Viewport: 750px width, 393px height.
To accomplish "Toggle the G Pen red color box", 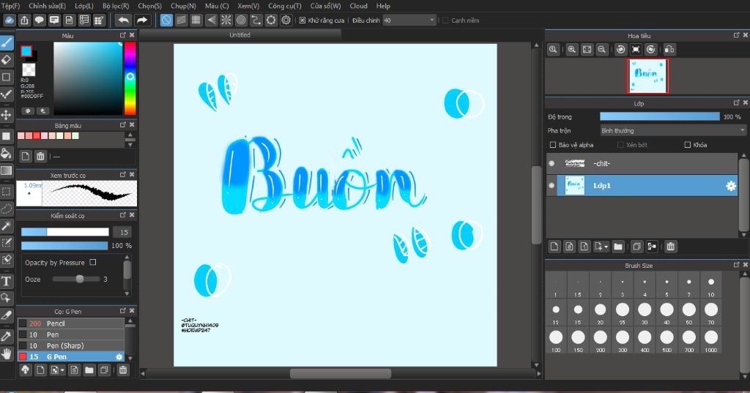I will click(23, 356).
